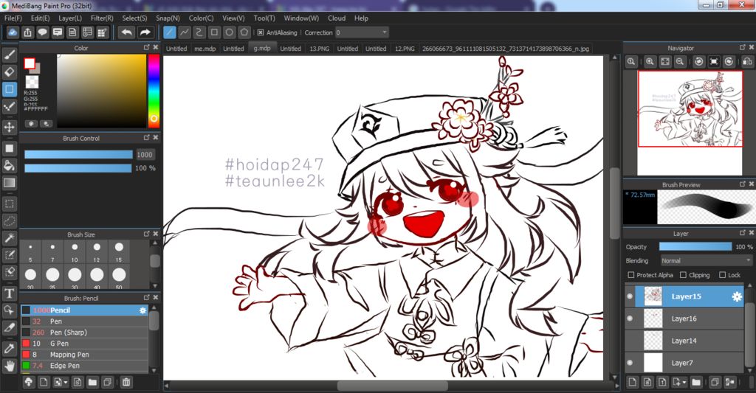This screenshot has height=393, width=756.
Task: Select the G Pen brush
Action: 84,344
